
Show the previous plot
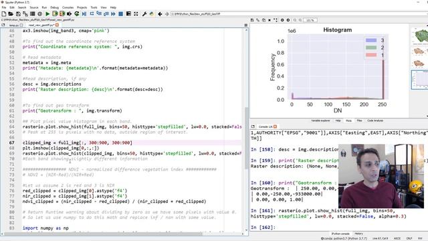click(x=282, y=20)
